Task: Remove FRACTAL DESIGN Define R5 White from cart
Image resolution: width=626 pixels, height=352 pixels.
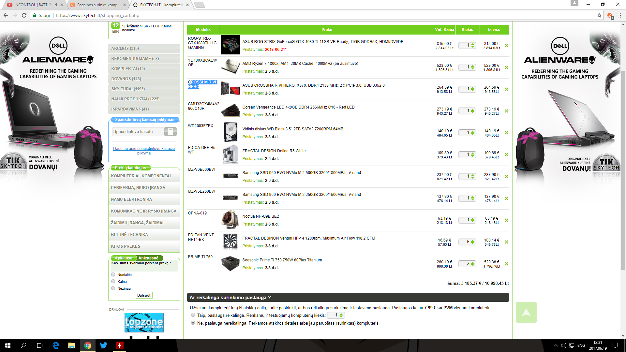Action: point(506,155)
